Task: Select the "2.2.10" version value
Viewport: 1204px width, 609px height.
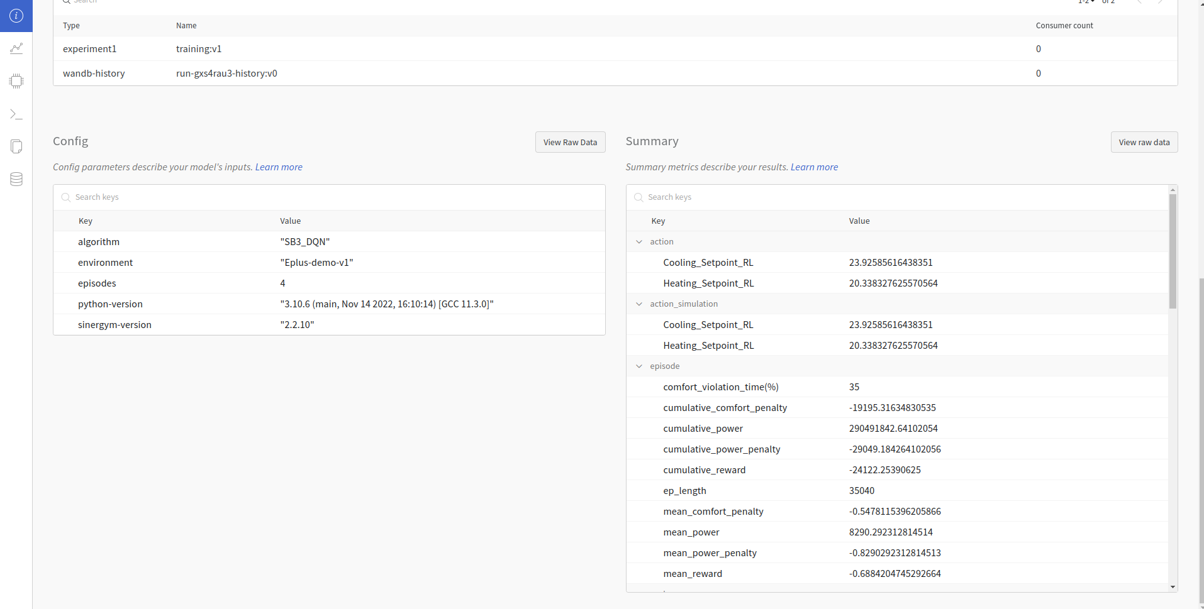Action: tap(297, 325)
